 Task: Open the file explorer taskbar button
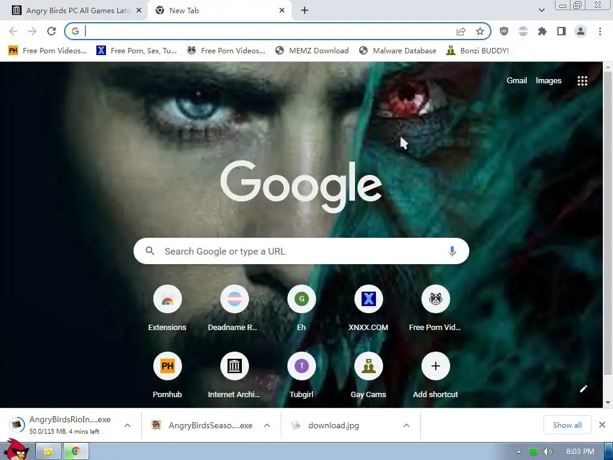[x=48, y=452]
